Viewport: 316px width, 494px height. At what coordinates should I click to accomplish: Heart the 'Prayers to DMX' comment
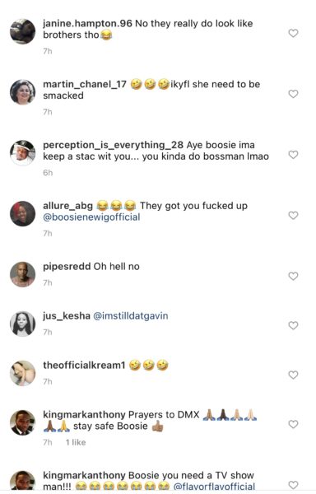point(293,424)
